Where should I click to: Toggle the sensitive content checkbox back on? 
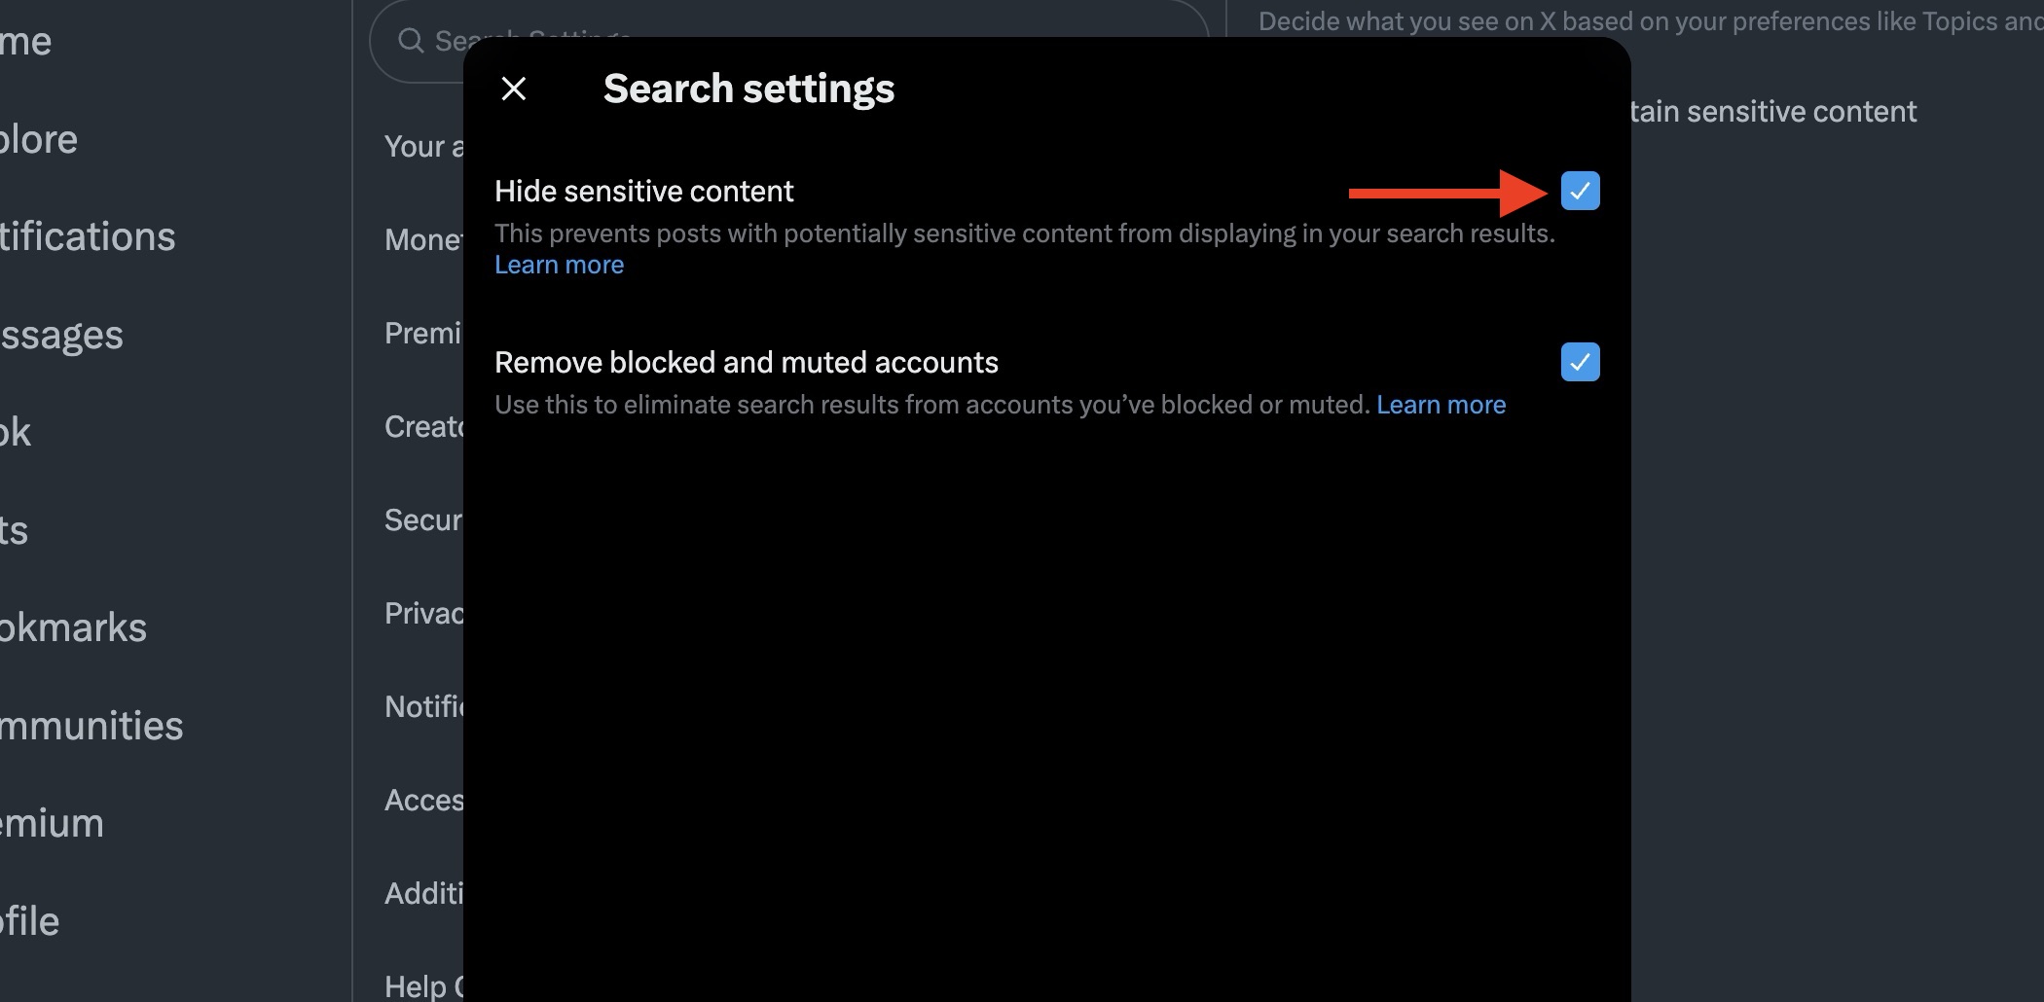tap(1580, 191)
